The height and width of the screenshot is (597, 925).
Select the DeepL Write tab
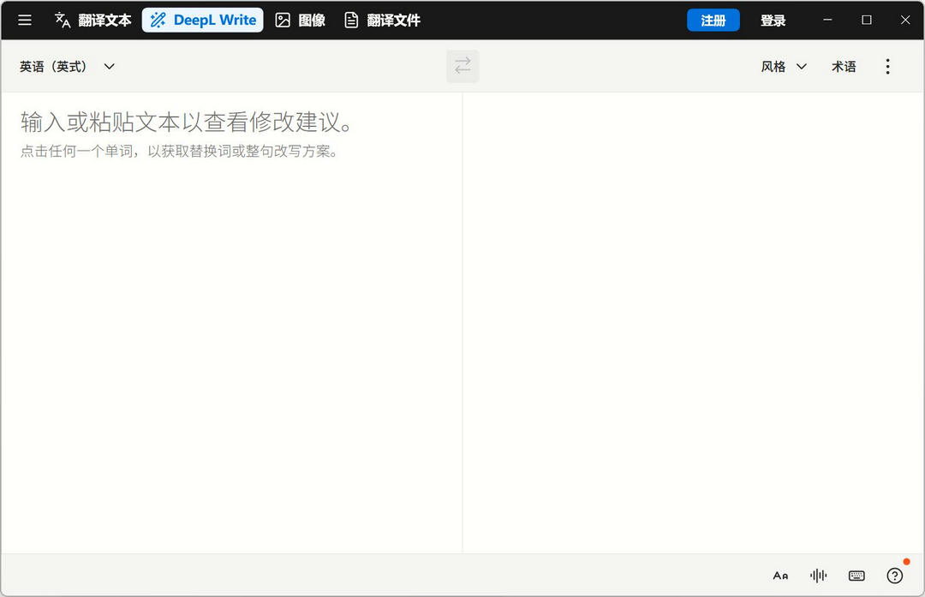pyautogui.click(x=202, y=19)
